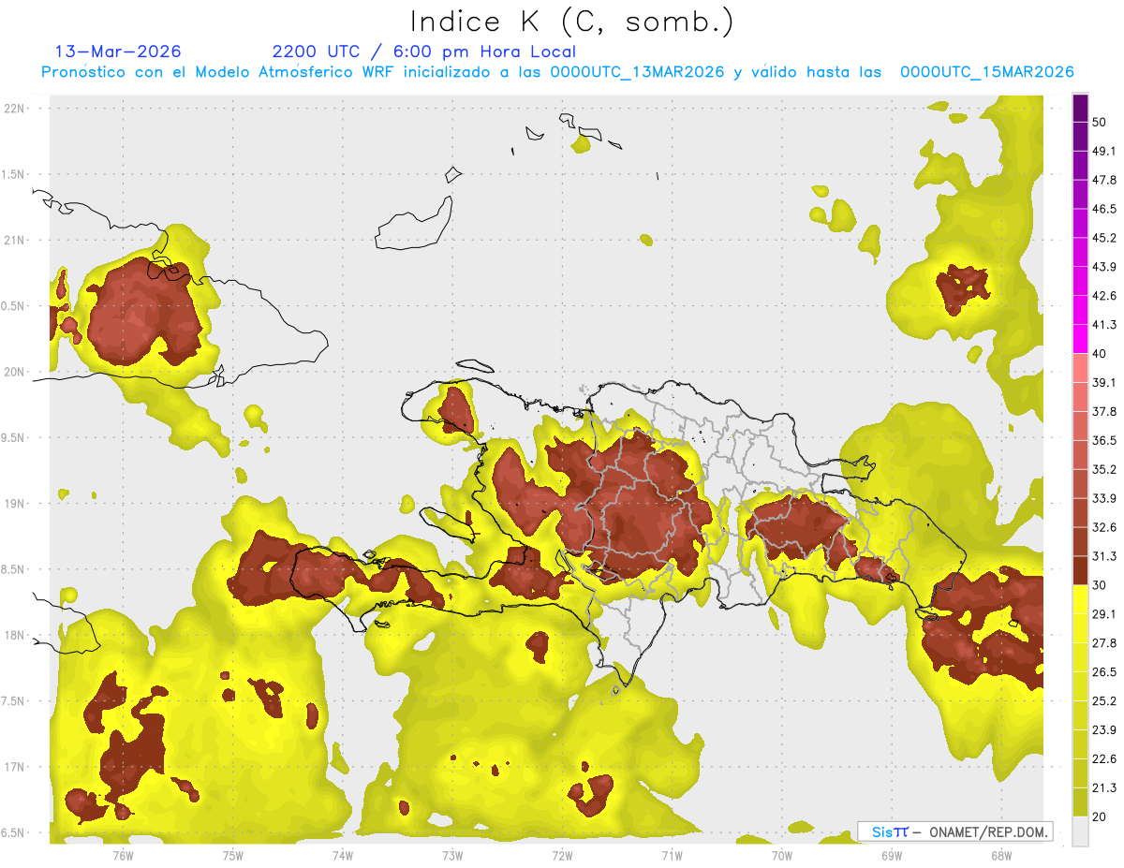Click colorbar value "30"
Image resolution: width=1124 pixels, height=868 pixels.
point(1100,585)
